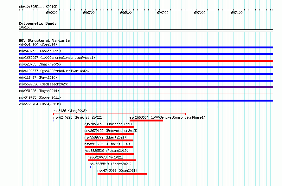Open variant nsv5911708 (Almarri2020) label
The width and height of the screenshot is (282, 186).
107,144
